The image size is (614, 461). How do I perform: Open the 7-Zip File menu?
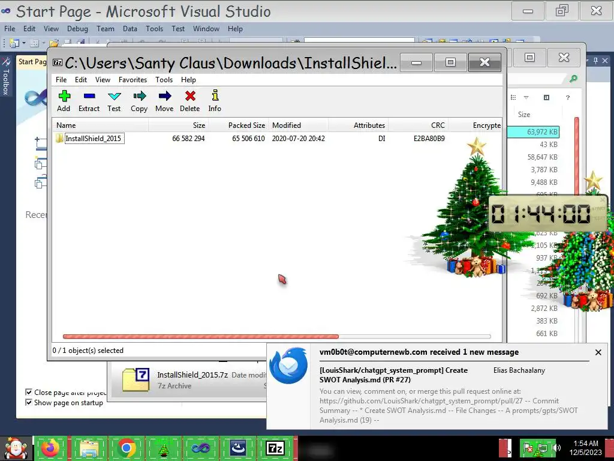61,80
